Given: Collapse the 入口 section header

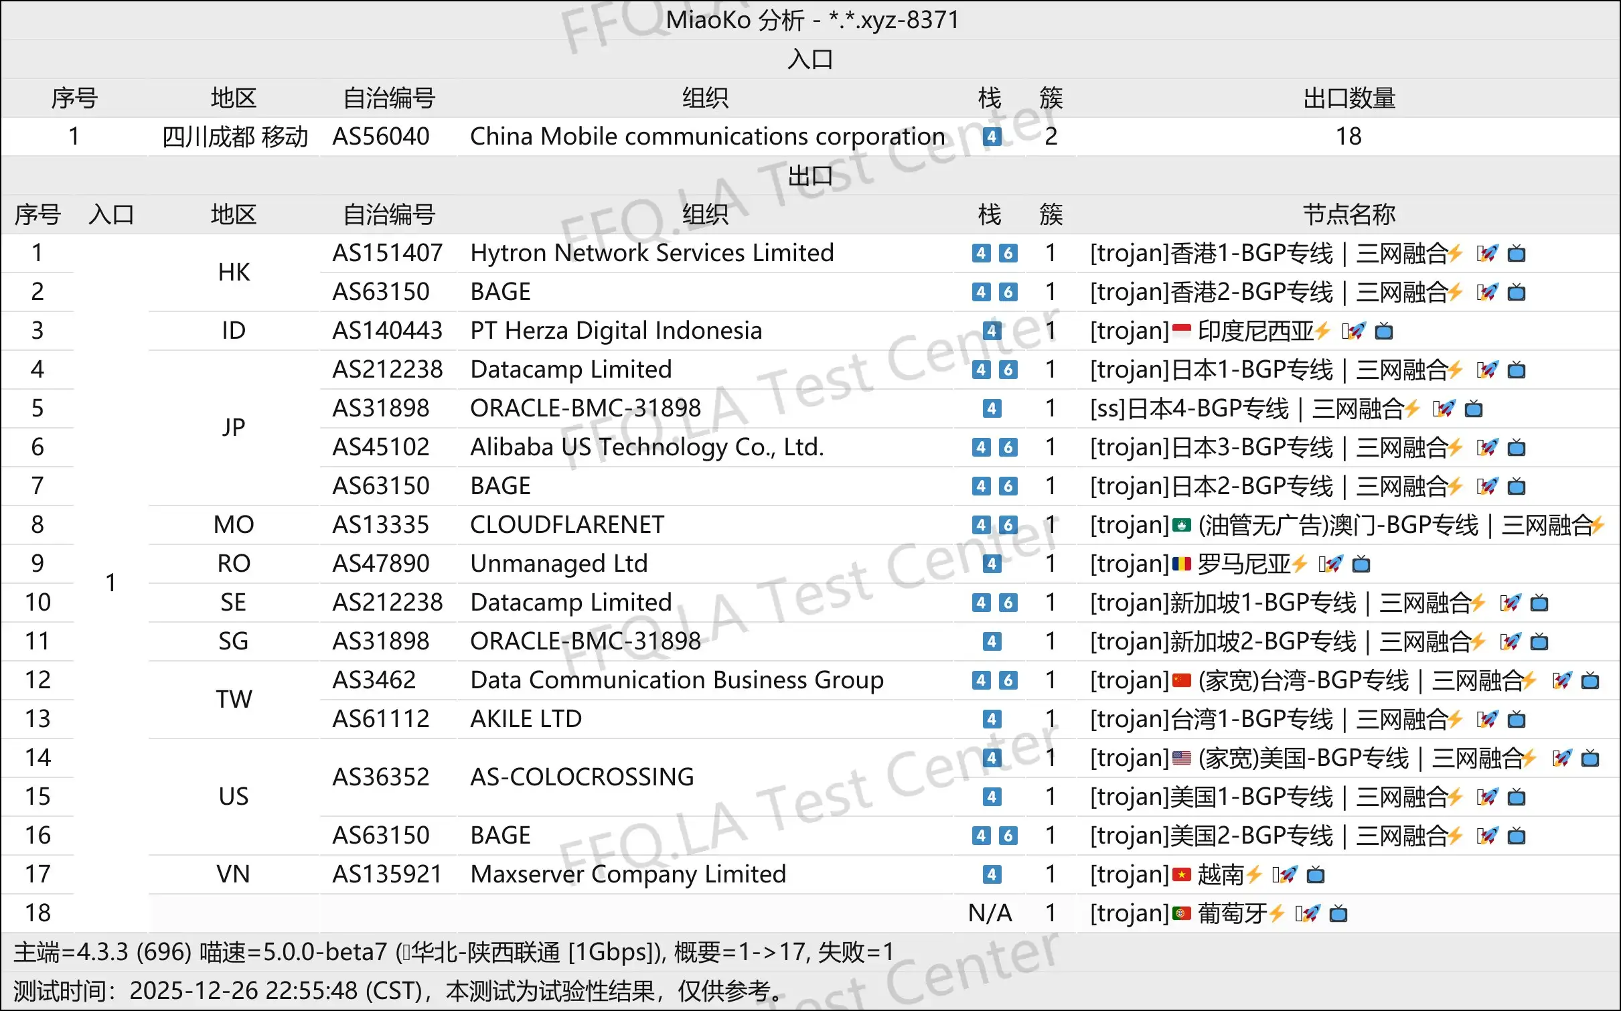Looking at the screenshot, I should point(810,59).
